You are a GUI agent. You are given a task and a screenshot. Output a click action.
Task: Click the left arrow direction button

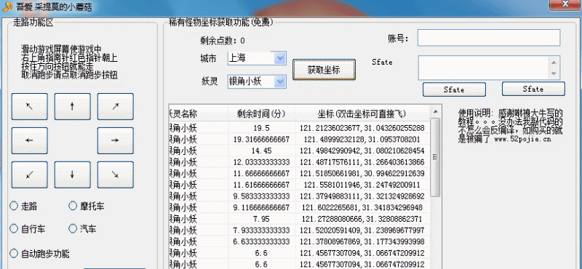click(29, 140)
